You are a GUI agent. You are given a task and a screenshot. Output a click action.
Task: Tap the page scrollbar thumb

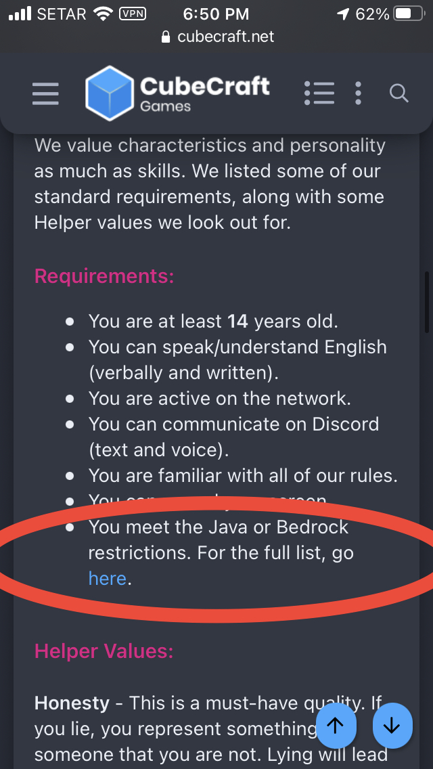(427, 302)
